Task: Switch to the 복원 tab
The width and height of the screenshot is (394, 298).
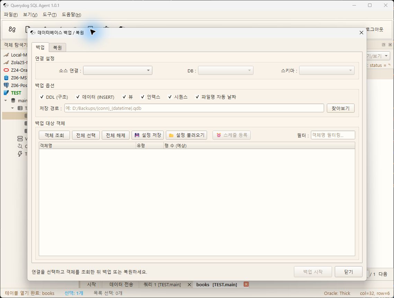Action: coord(57,47)
